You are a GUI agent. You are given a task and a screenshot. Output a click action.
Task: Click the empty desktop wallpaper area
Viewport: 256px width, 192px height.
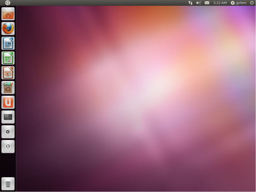[x=136, y=103]
